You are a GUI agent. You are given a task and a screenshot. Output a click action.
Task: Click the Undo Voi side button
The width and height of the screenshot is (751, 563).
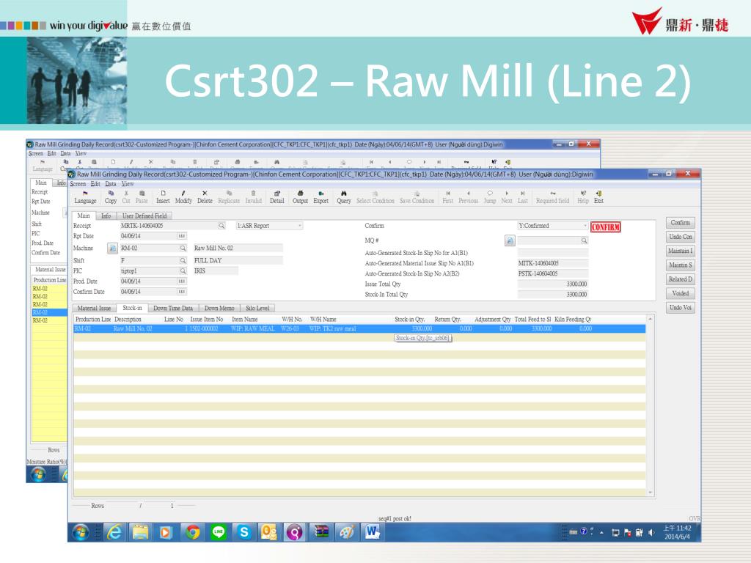(680, 307)
